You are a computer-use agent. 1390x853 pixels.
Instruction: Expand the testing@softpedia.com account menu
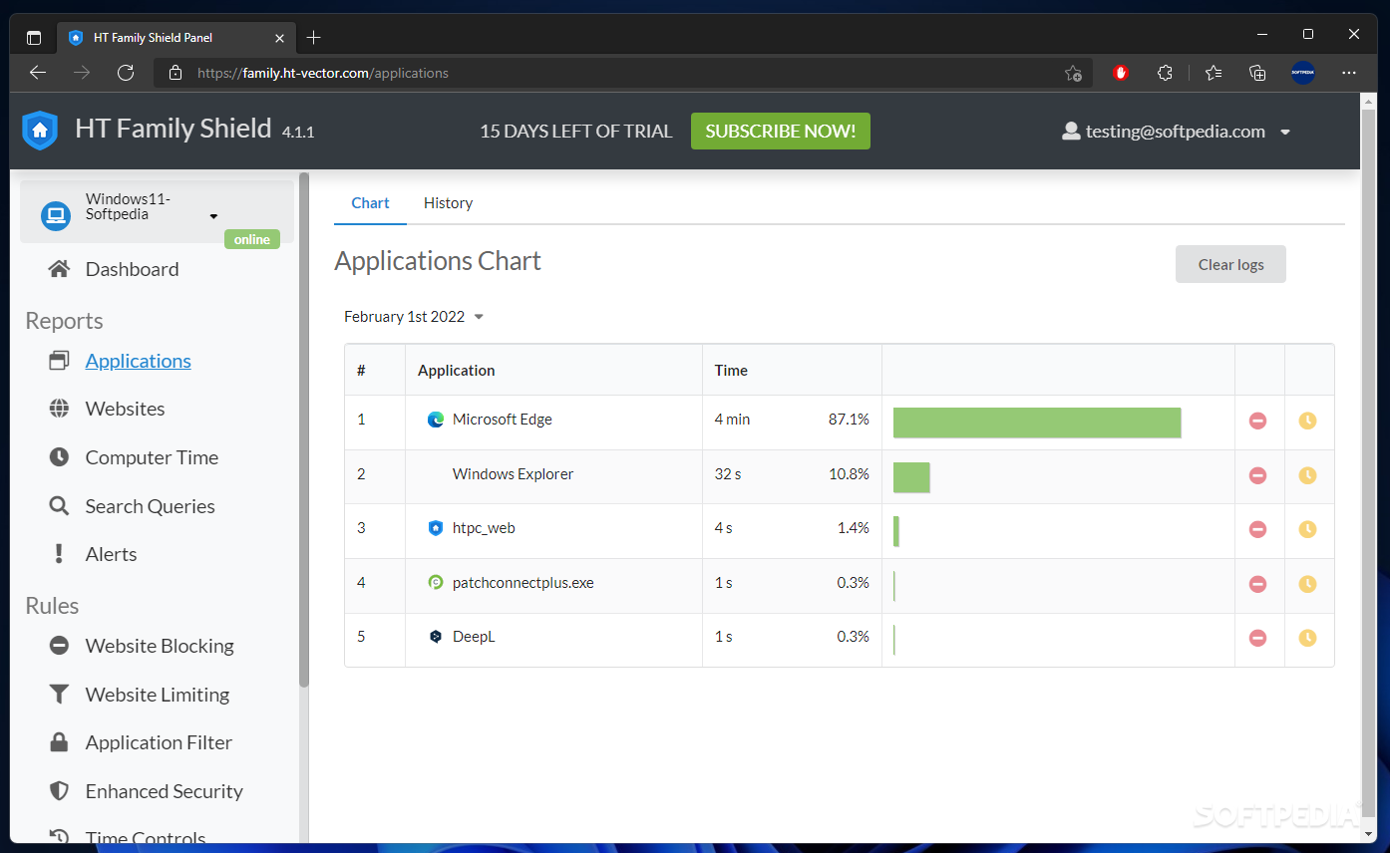coord(1177,132)
